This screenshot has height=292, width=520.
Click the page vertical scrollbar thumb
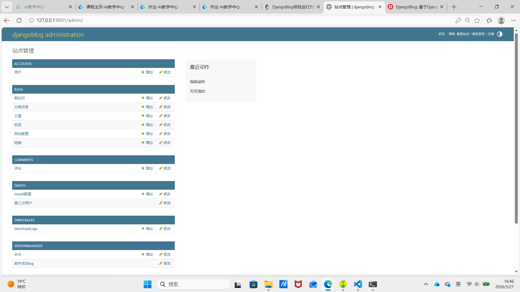(516, 129)
